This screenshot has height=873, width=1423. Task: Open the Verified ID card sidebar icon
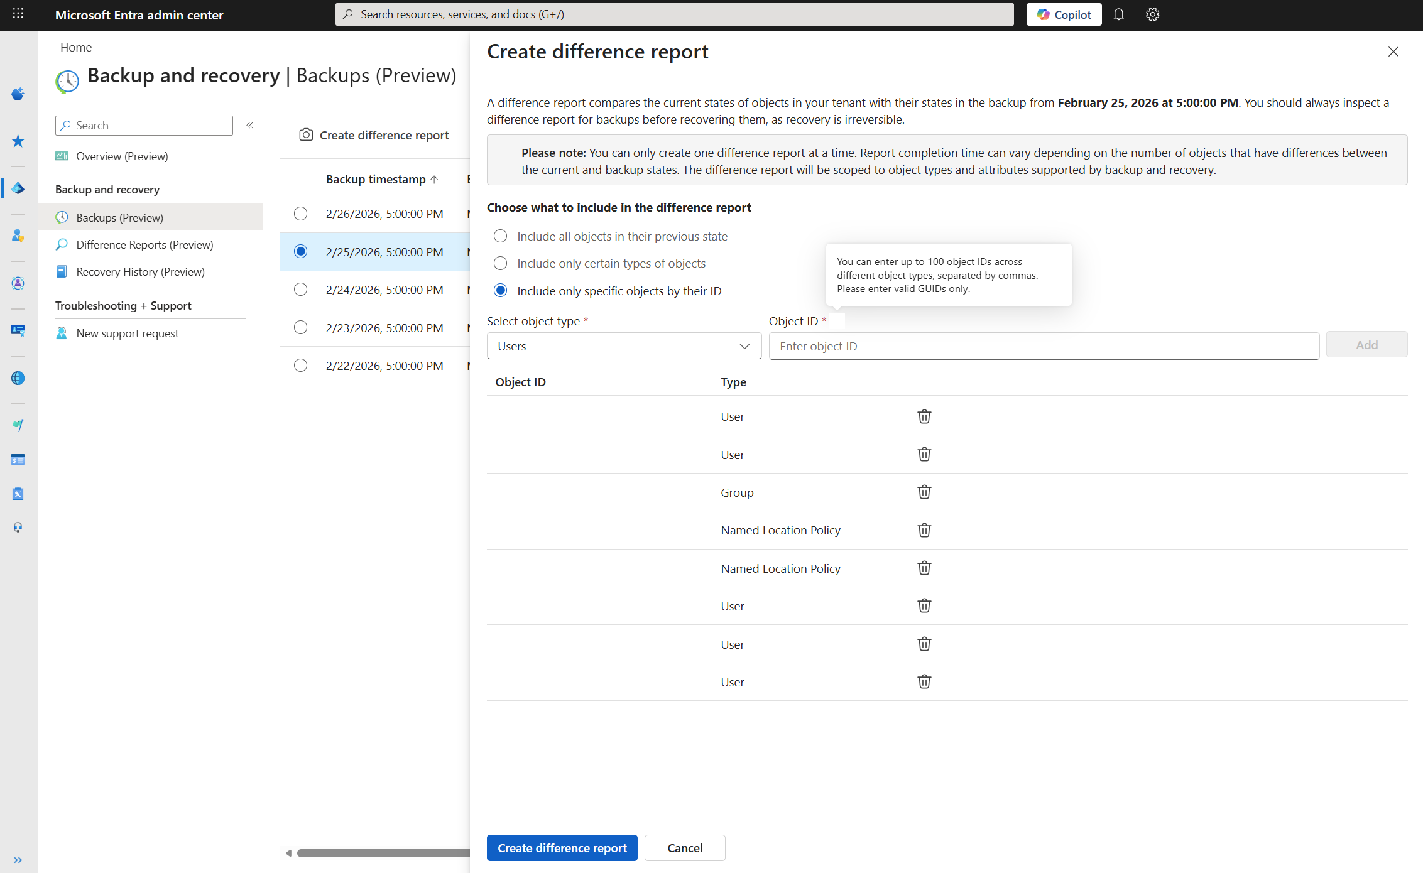pos(18,330)
